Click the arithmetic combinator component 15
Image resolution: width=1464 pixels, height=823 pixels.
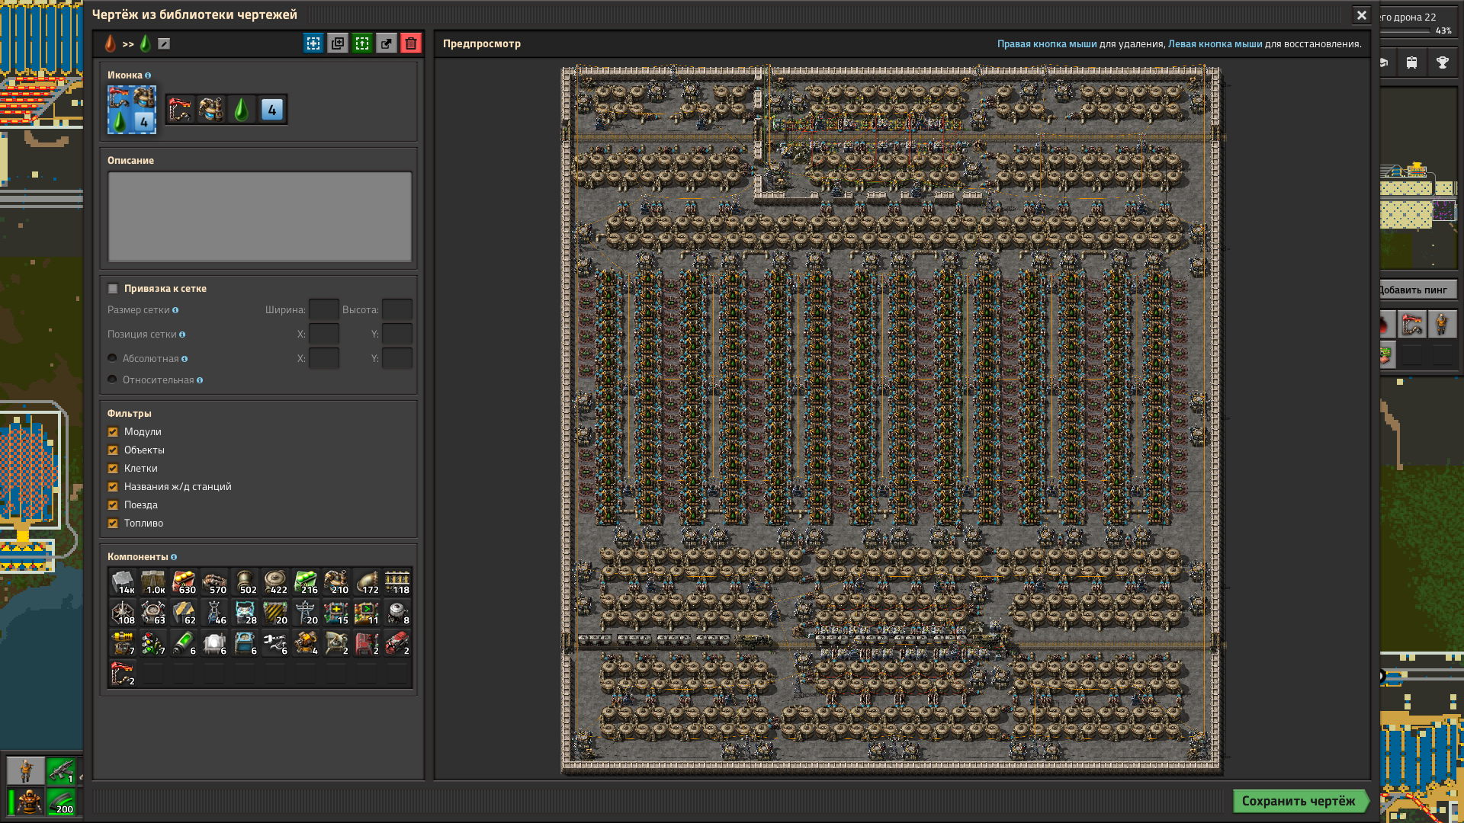336,613
